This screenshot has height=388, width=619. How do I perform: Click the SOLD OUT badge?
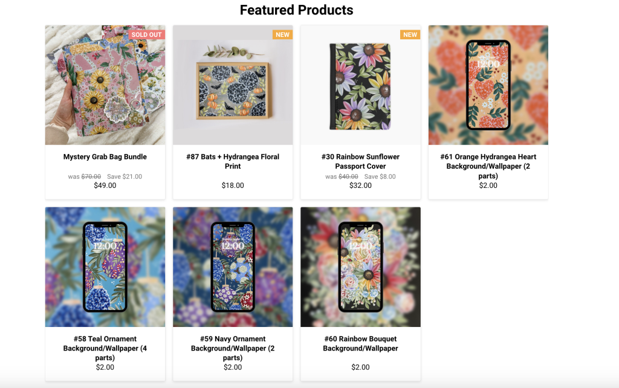pos(146,34)
